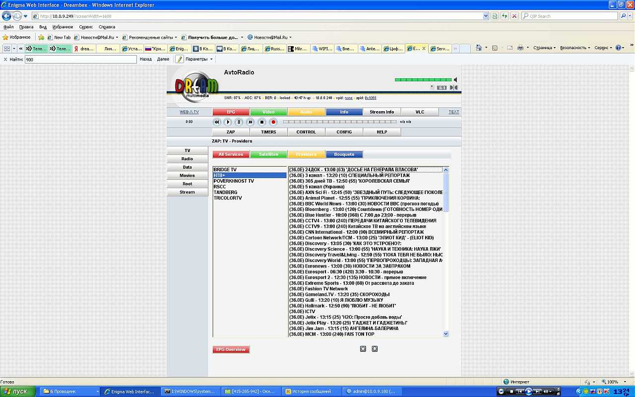
Task: Select POVERKHNOST TV provider
Action: coord(250,181)
